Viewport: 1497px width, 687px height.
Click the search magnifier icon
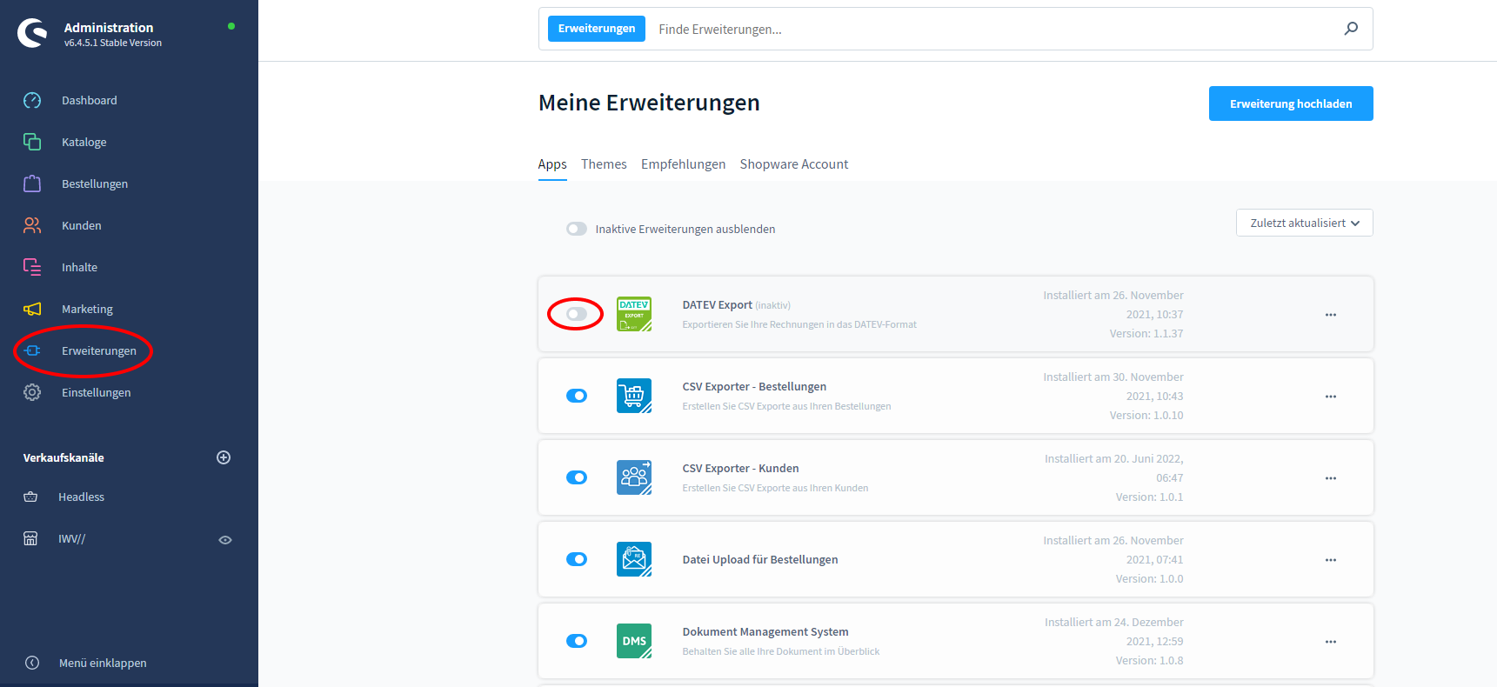point(1351,29)
